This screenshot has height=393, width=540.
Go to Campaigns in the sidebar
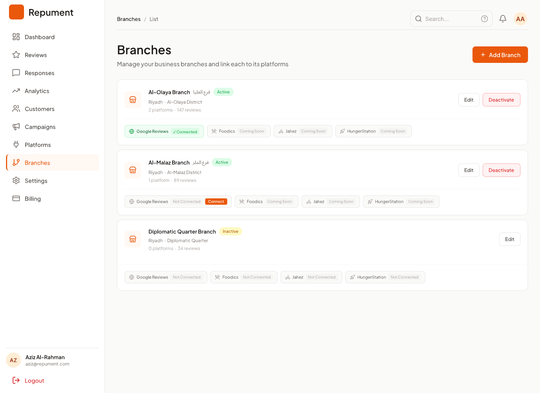click(52, 127)
